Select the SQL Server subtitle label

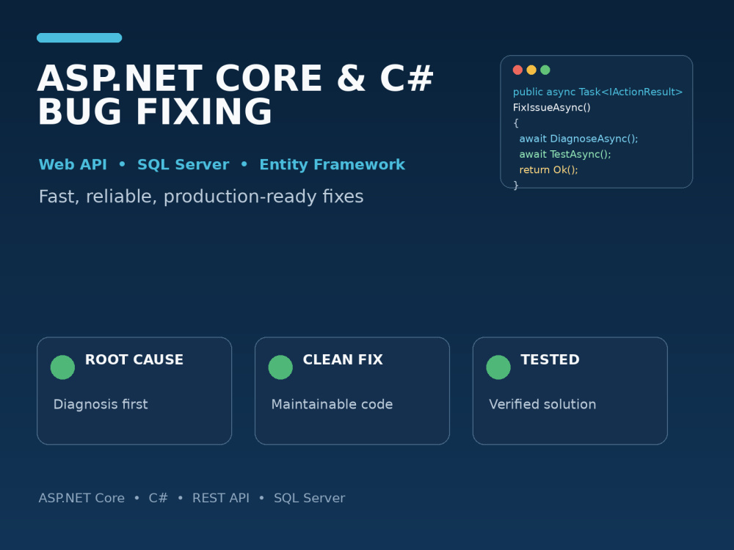pyautogui.click(x=183, y=164)
